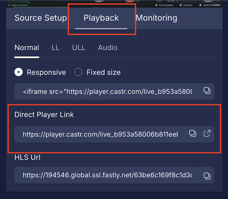Switch to the LL latency tab

(x=55, y=48)
